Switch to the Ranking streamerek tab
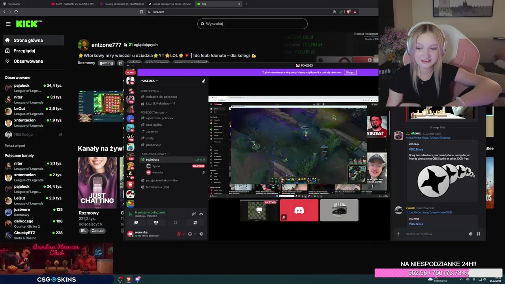This screenshot has width=505, height=284. (x=121, y=4)
